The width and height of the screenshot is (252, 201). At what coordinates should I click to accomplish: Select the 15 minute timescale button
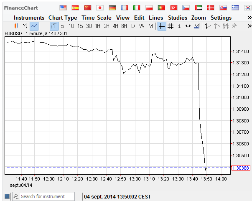[80, 26]
